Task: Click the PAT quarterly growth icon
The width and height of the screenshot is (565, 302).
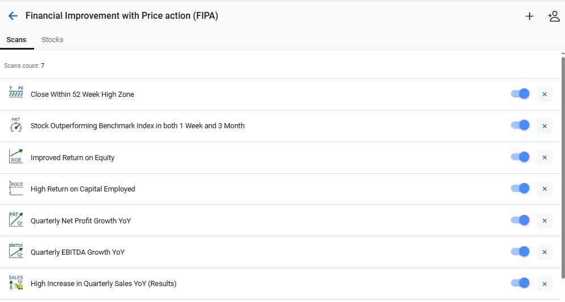Action: point(16,219)
